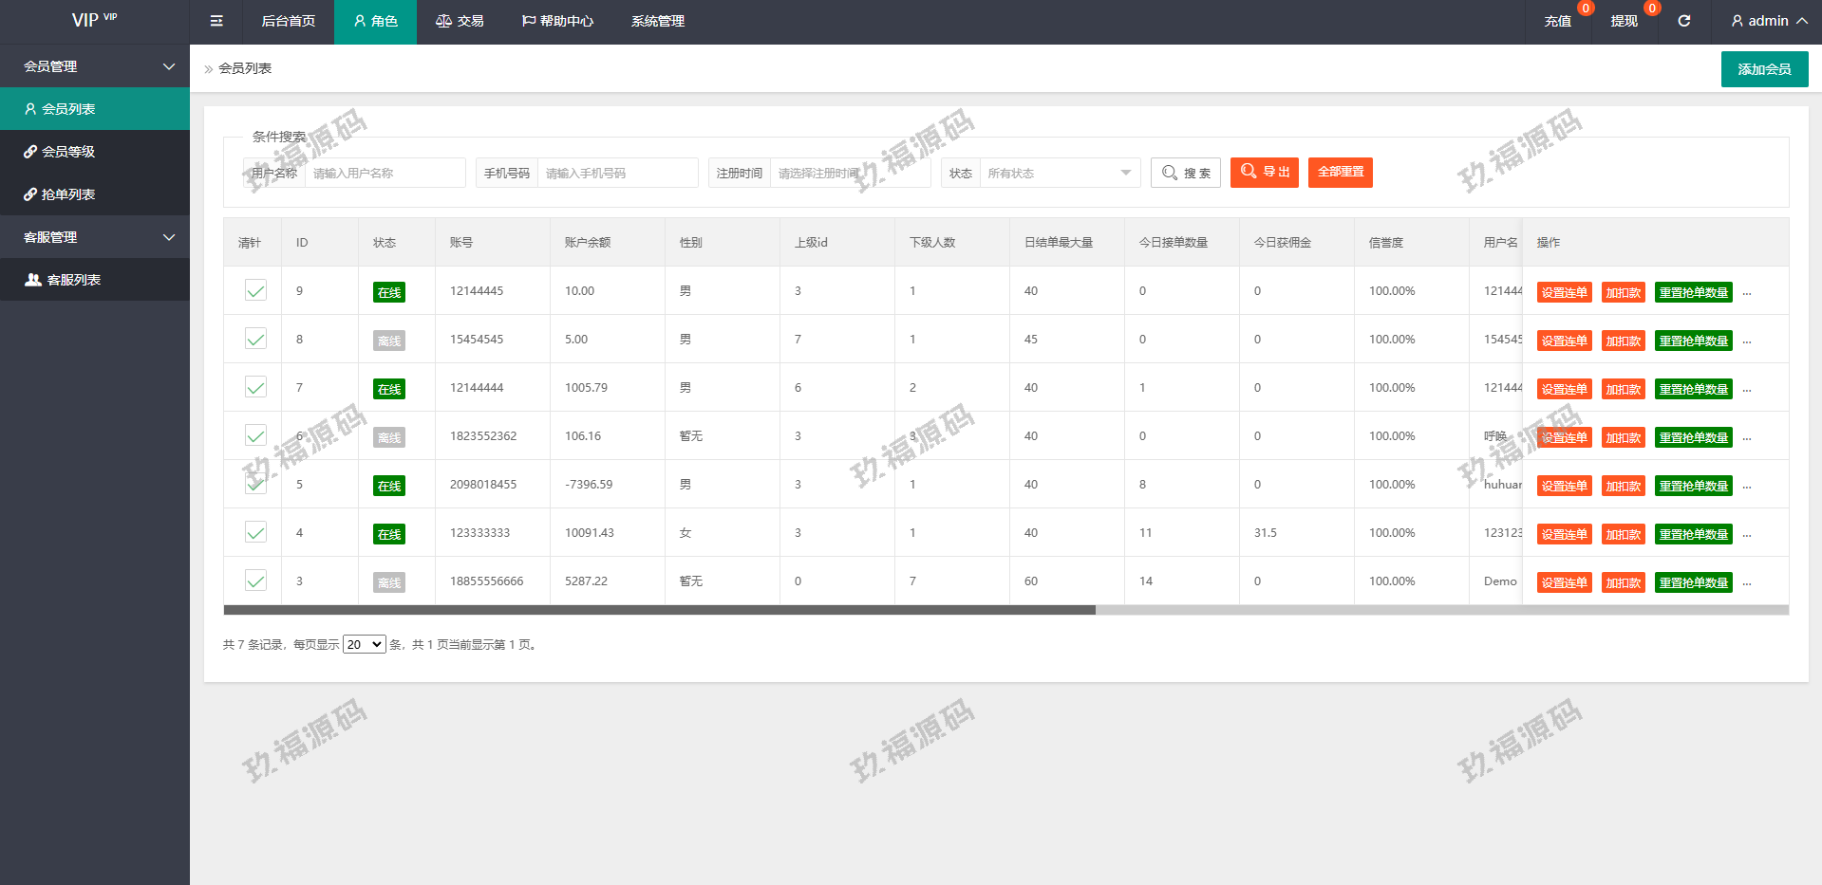Open 会员等级 in the sidebar
The height and width of the screenshot is (885, 1822).
point(67,152)
